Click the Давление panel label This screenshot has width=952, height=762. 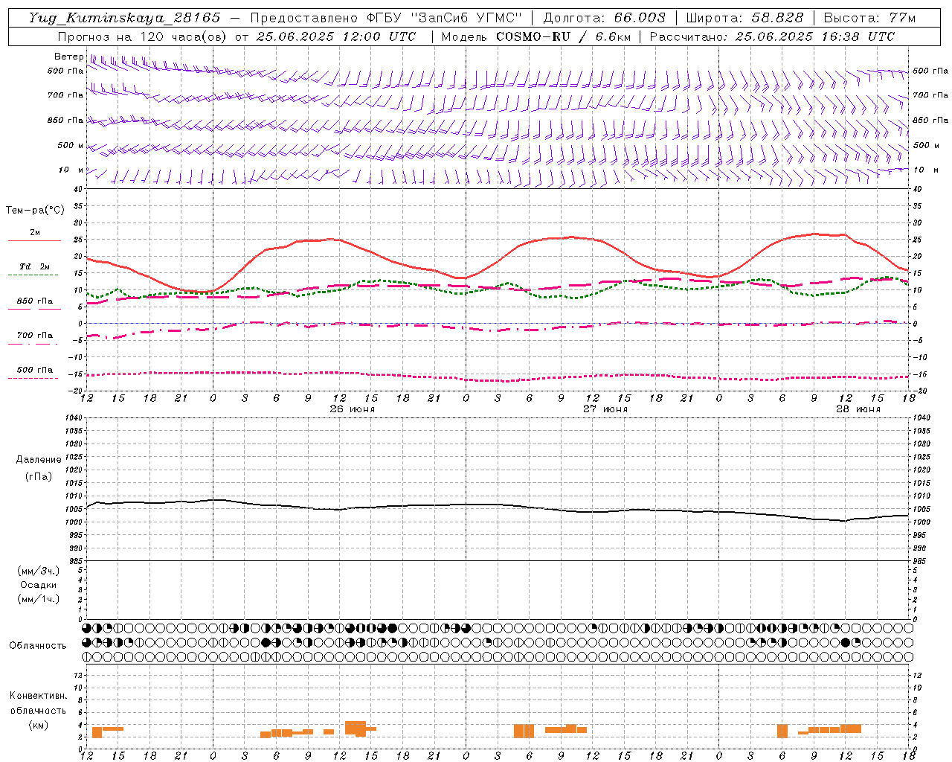click(39, 460)
